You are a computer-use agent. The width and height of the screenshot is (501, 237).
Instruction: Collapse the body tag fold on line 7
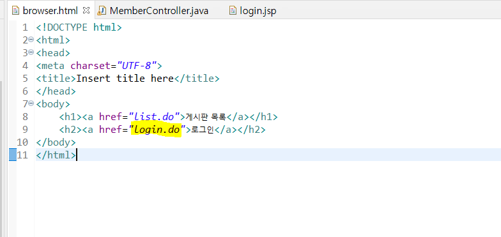[31, 103]
